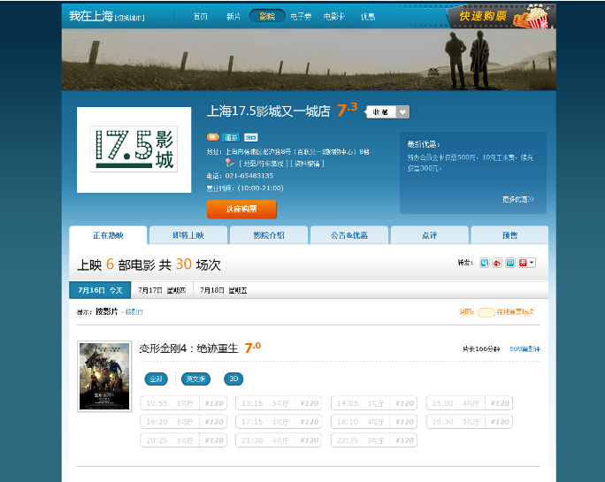
Task: Select the 7月17日 星期四 date tab
Action: [x=162, y=290]
